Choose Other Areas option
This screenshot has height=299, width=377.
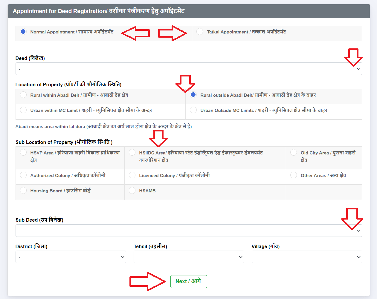click(x=294, y=175)
